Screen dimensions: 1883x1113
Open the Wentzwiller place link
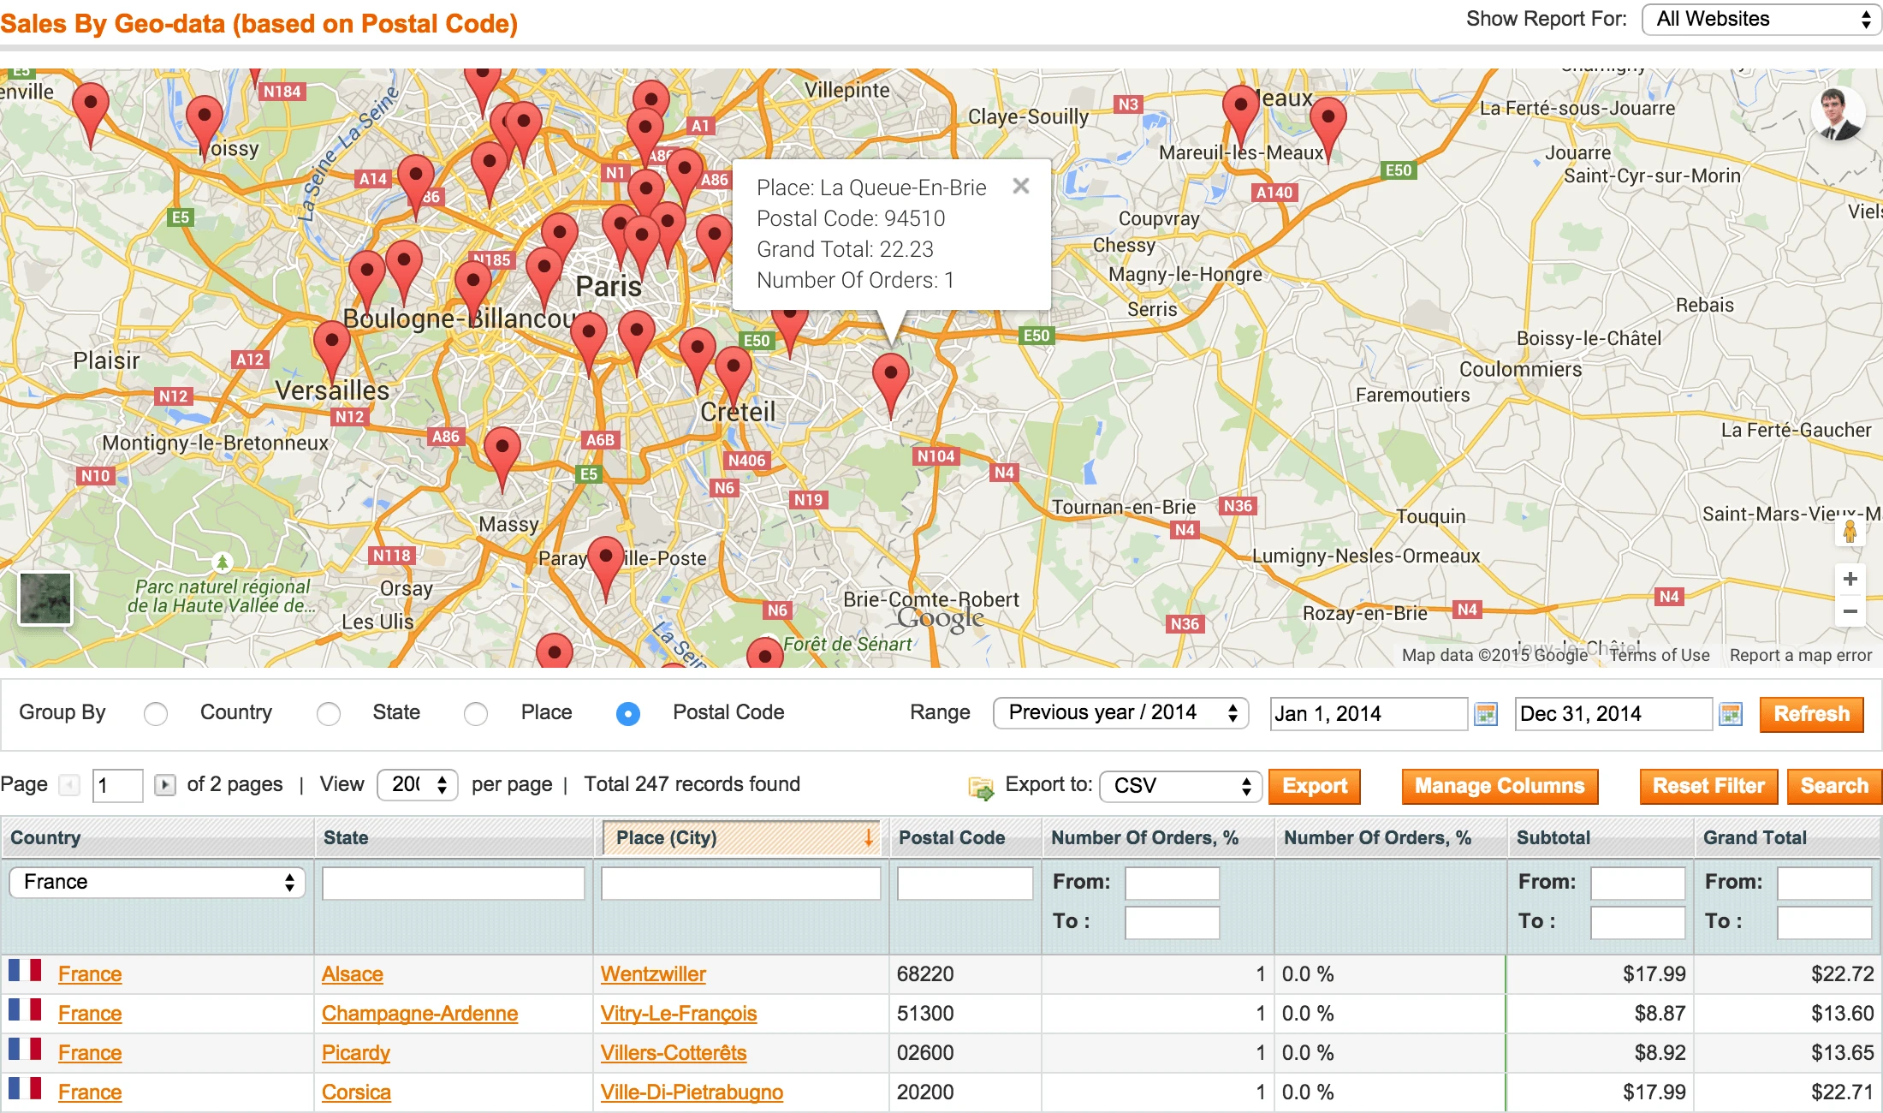tap(653, 974)
